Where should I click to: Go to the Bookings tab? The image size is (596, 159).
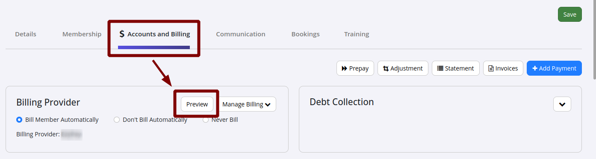305,34
